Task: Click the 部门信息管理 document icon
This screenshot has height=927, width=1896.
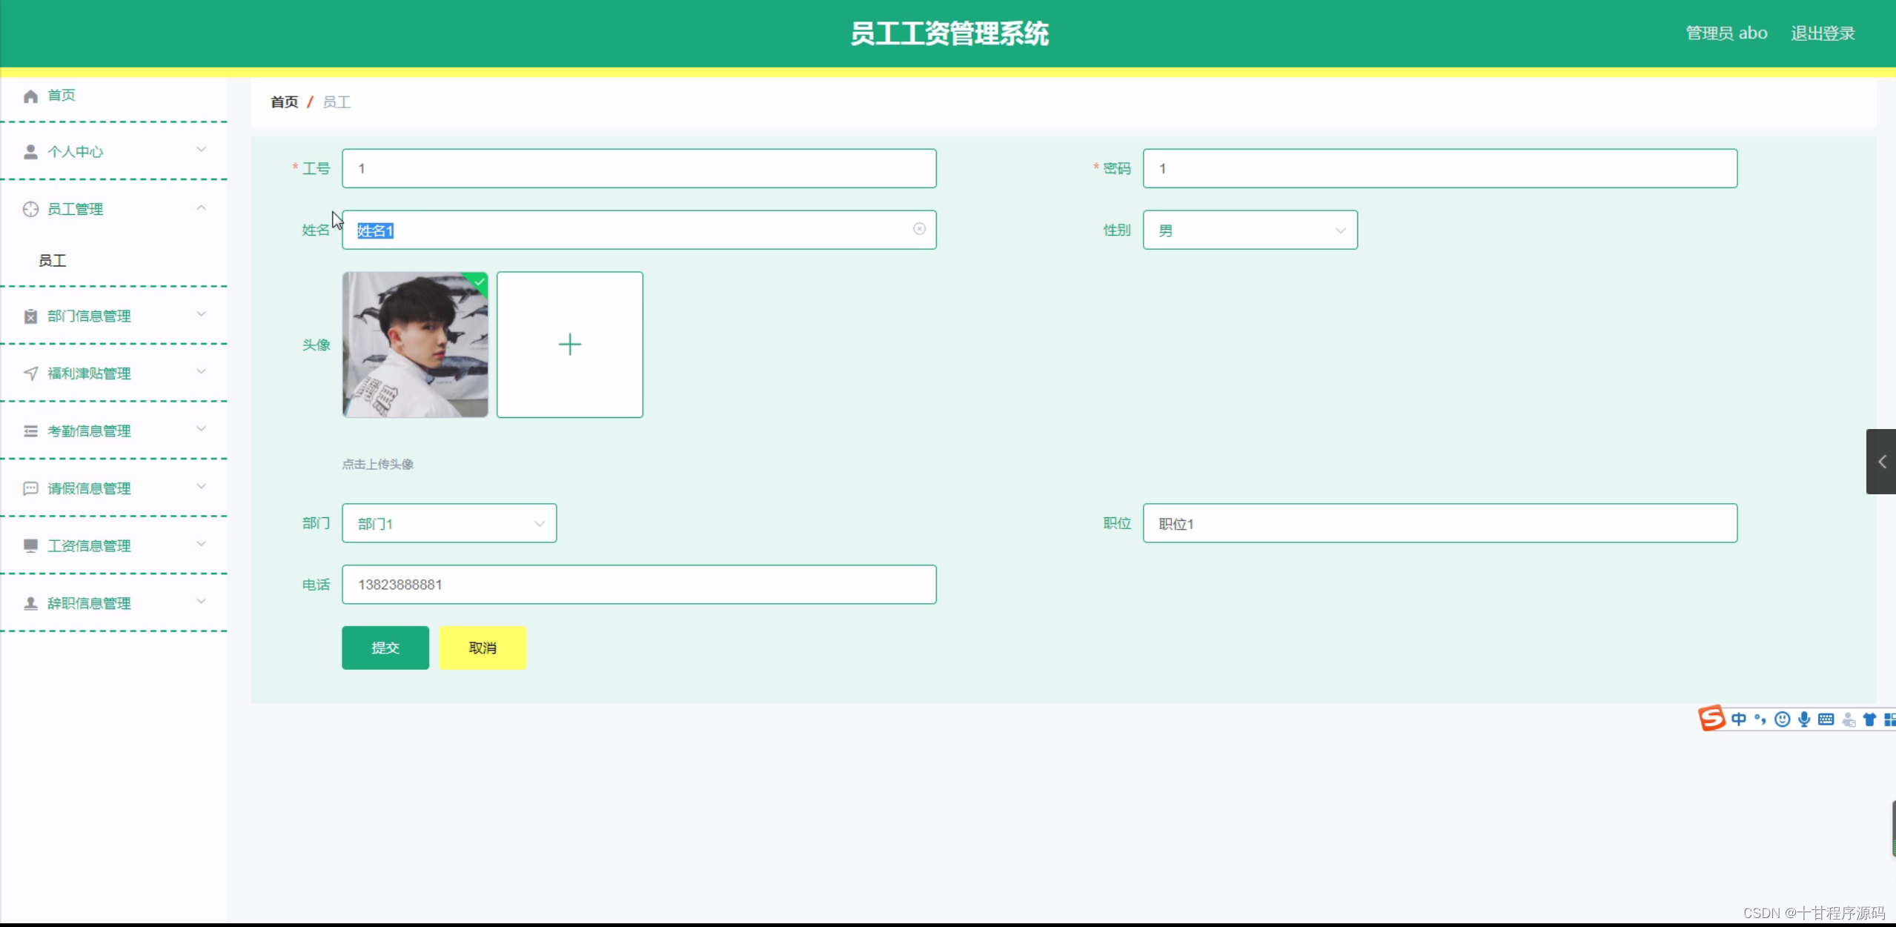Action: [30, 316]
